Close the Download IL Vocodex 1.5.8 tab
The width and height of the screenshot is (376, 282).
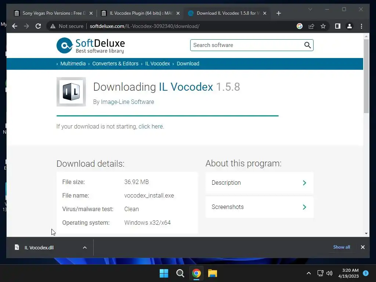pyautogui.click(x=265, y=13)
